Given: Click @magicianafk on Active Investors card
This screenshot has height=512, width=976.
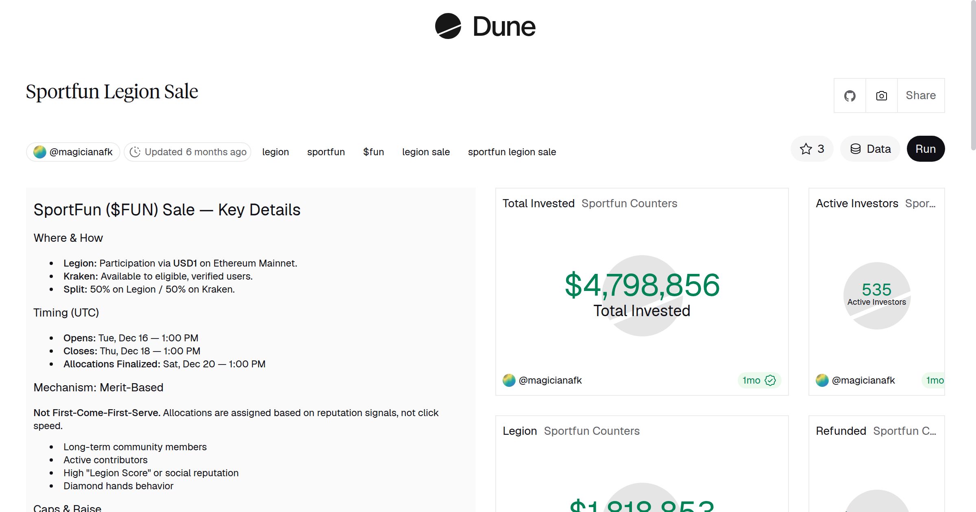Looking at the screenshot, I should [863, 380].
